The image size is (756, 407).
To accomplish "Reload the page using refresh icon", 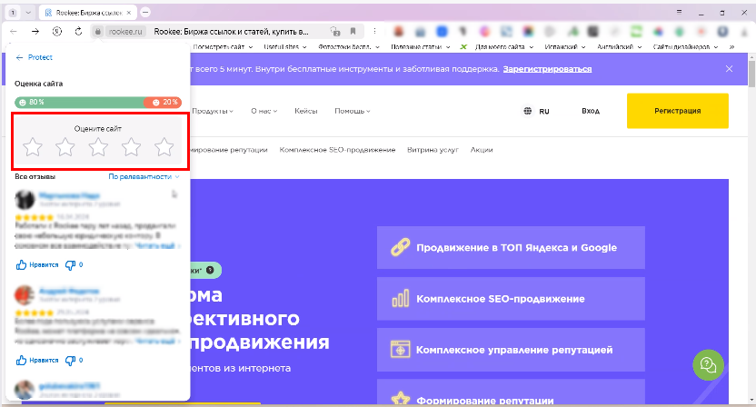I will click(x=56, y=31).
